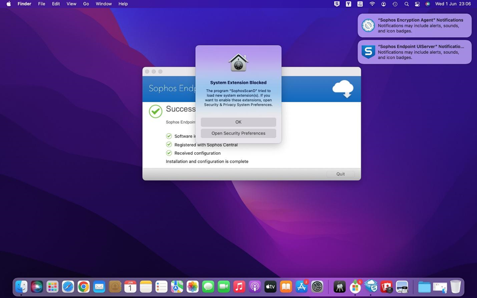The width and height of the screenshot is (477, 298).
Task: Open App Store from the Dock
Action: point(301,287)
